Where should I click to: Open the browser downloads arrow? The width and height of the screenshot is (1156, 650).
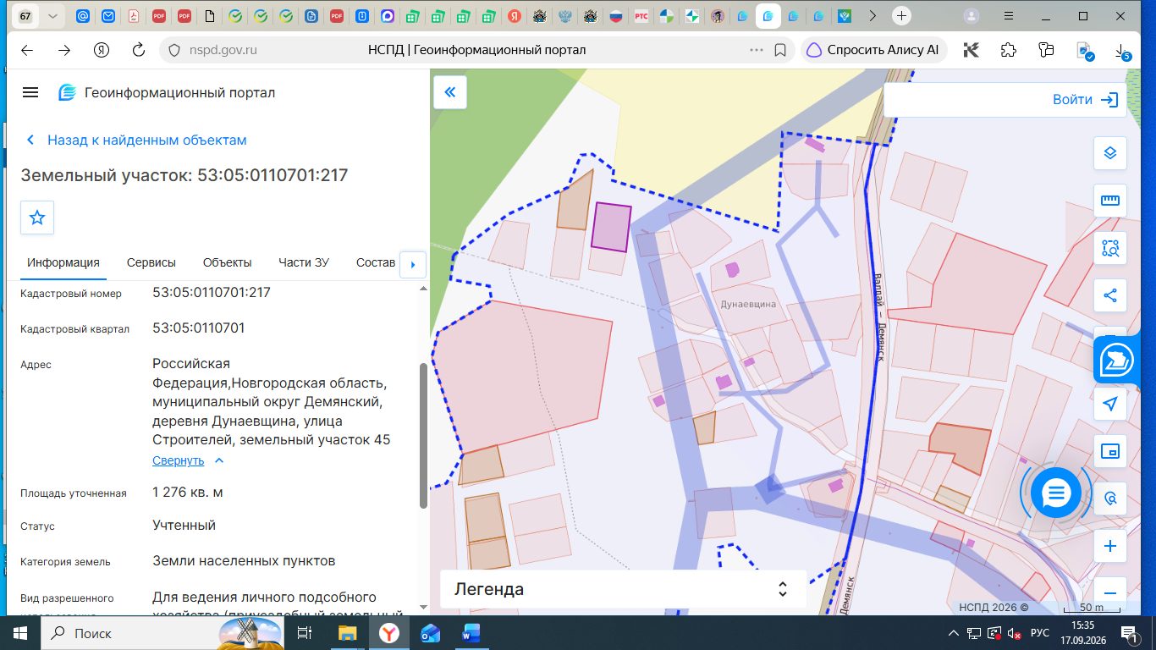coord(1122,50)
